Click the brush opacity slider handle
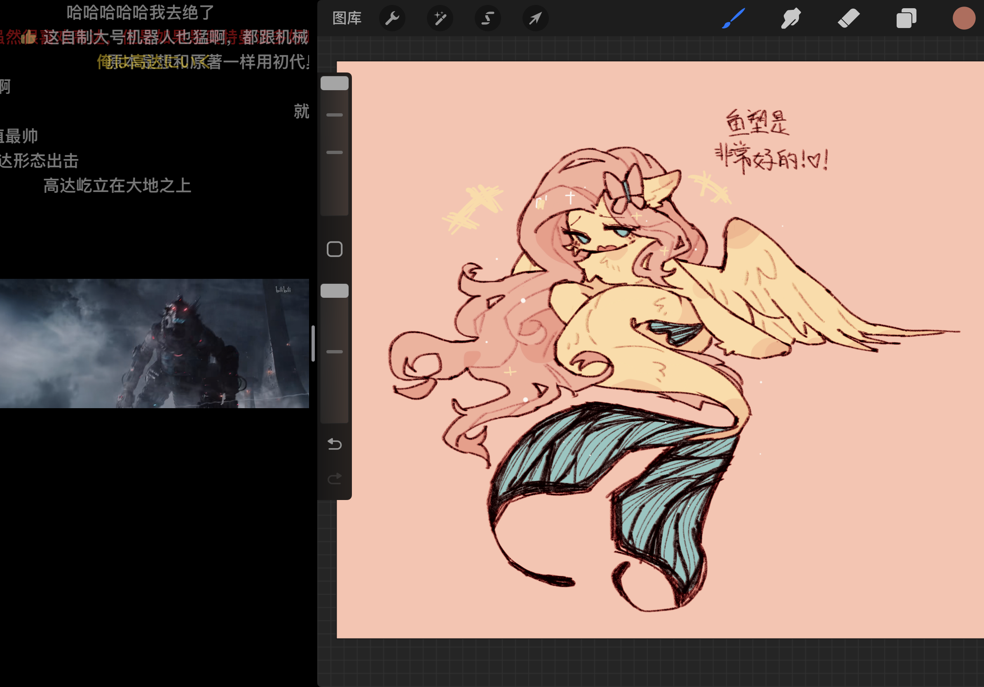Image resolution: width=984 pixels, height=687 pixels. click(334, 291)
